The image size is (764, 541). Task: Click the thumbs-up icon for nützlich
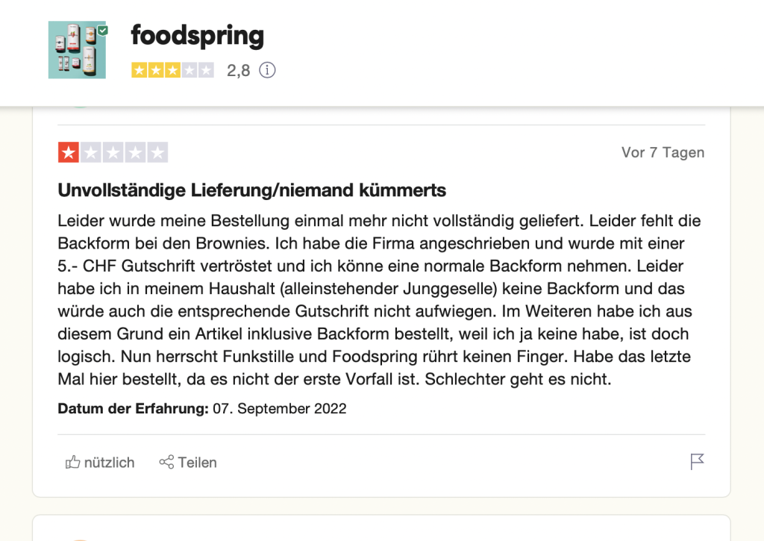[x=72, y=462]
